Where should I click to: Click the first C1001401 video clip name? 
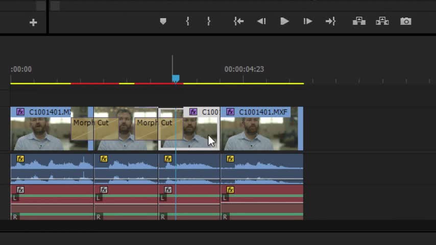tap(50, 112)
